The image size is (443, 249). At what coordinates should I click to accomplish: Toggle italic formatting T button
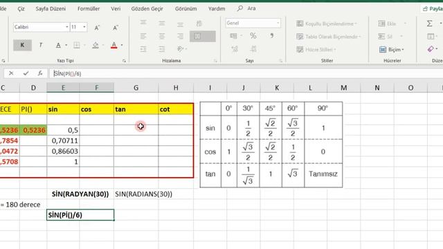pyautogui.click(x=41, y=45)
